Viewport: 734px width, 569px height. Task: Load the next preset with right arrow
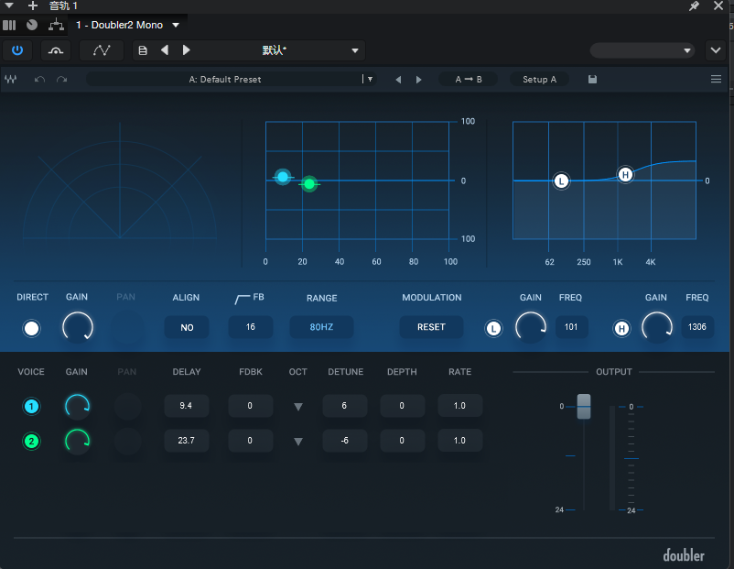(x=419, y=80)
